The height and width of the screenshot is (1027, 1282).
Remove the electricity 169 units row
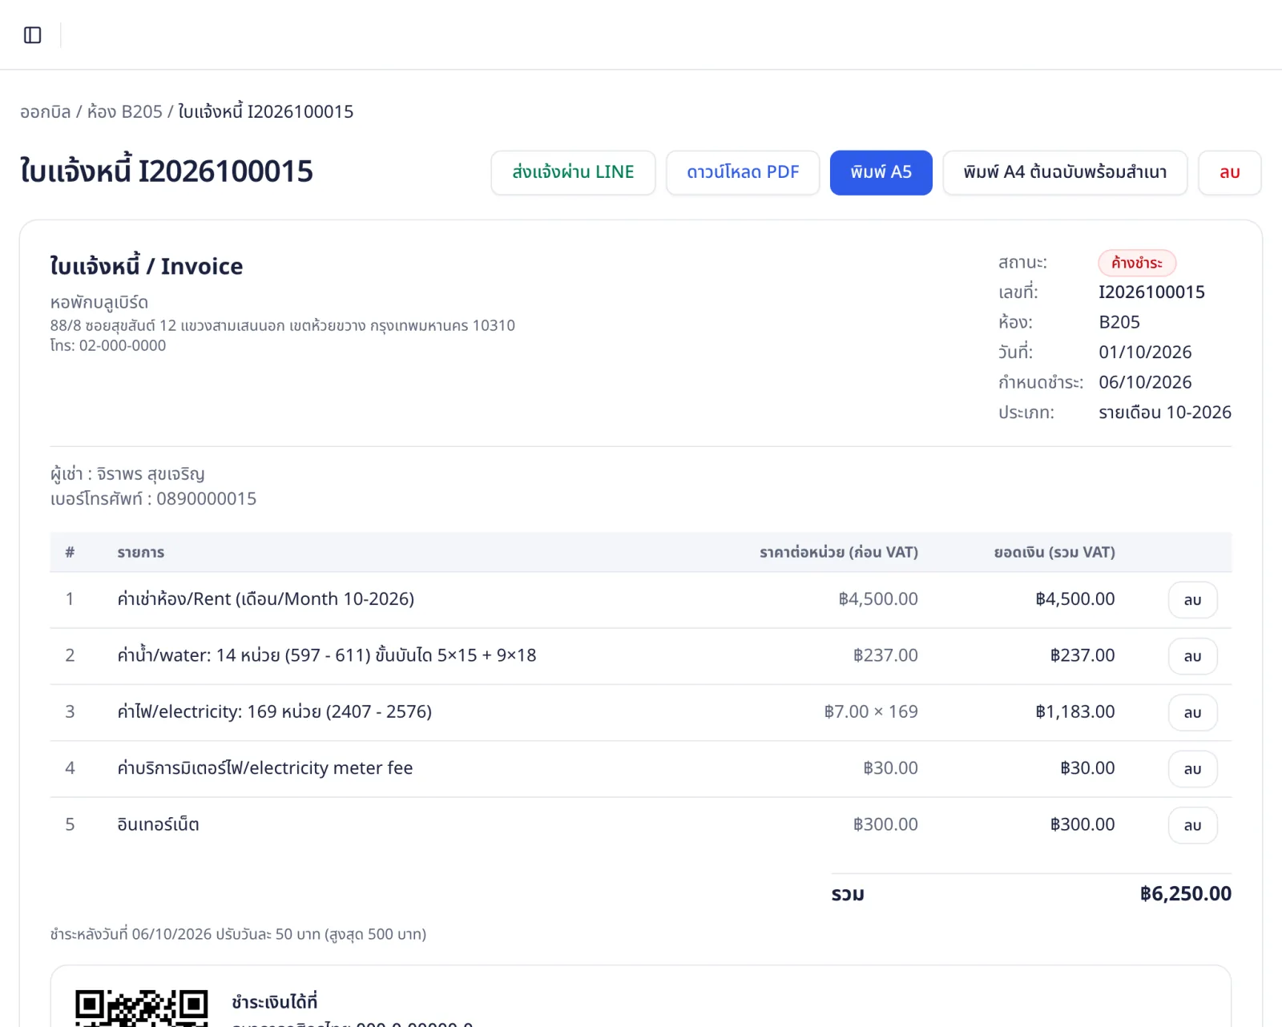coord(1192,712)
